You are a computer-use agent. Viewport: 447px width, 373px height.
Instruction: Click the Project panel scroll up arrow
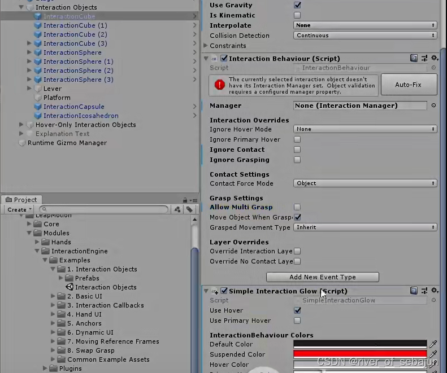click(195, 220)
